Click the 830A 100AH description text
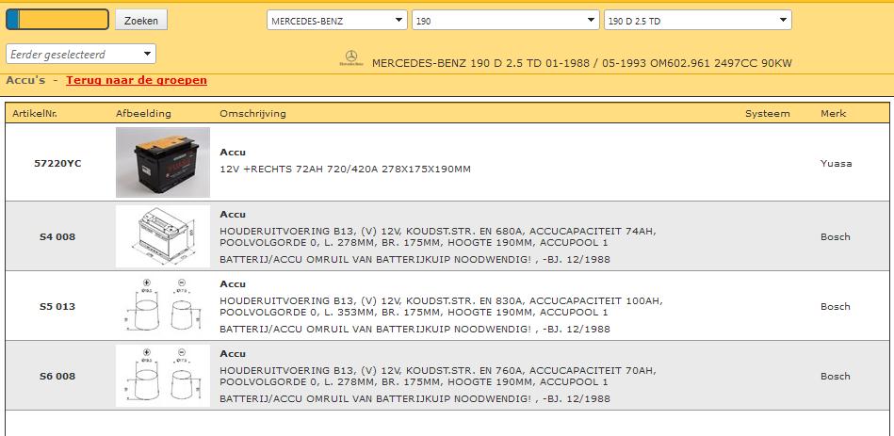The height and width of the screenshot is (436, 894). 441,306
